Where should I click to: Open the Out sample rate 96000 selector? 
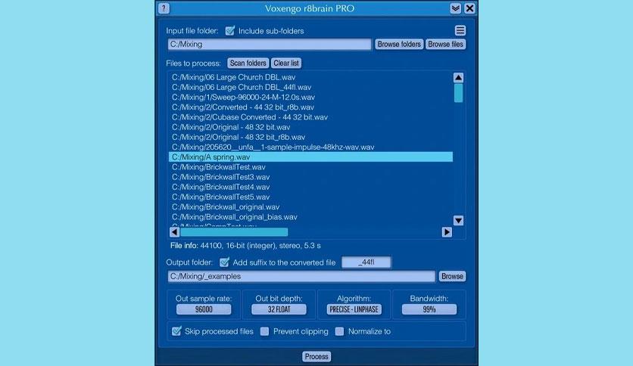pos(204,309)
